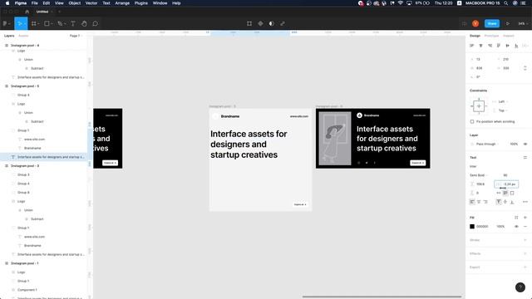Select auto height text resizing option
The width and height of the screenshot is (532, 299).
click(x=505, y=193)
